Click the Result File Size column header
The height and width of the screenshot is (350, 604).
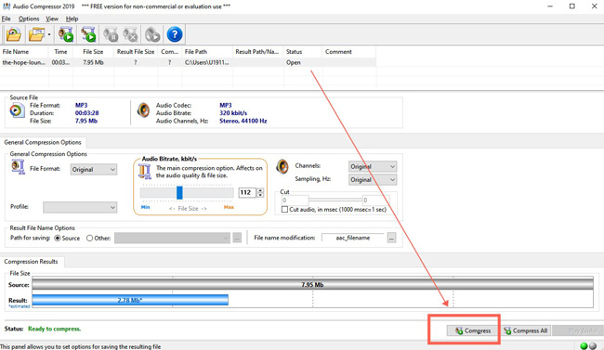coord(136,52)
